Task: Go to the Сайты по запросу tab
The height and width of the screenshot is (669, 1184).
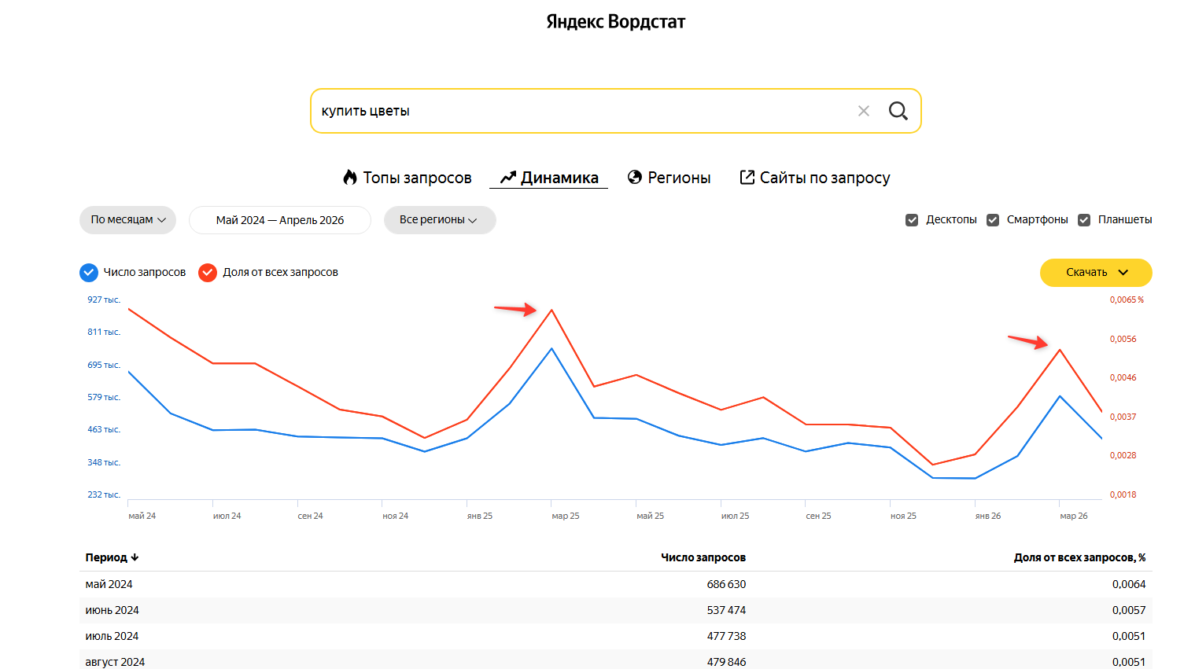Action: click(815, 178)
